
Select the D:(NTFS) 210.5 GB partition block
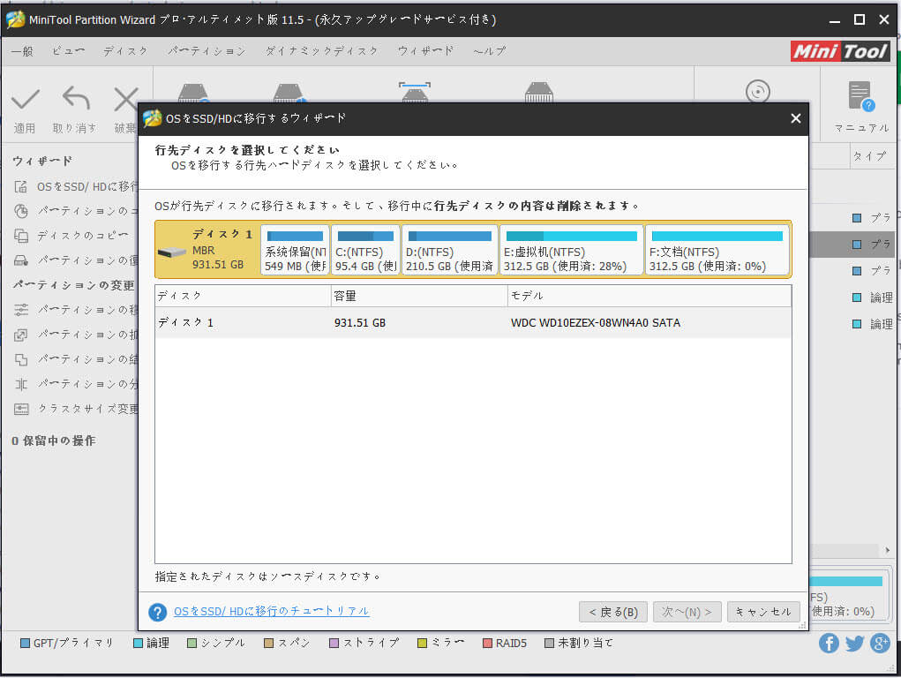tap(449, 250)
